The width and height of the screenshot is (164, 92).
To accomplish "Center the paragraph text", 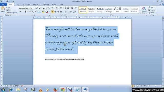I will coord(55,12).
